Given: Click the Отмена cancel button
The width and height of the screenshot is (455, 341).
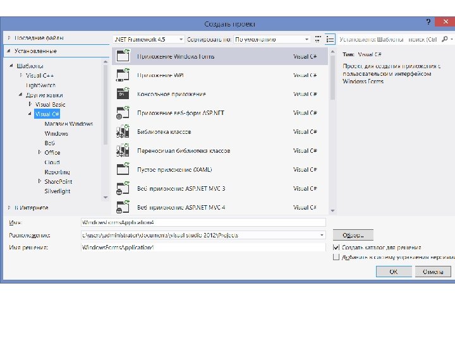Looking at the screenshot, I should (x=433, y=272).
